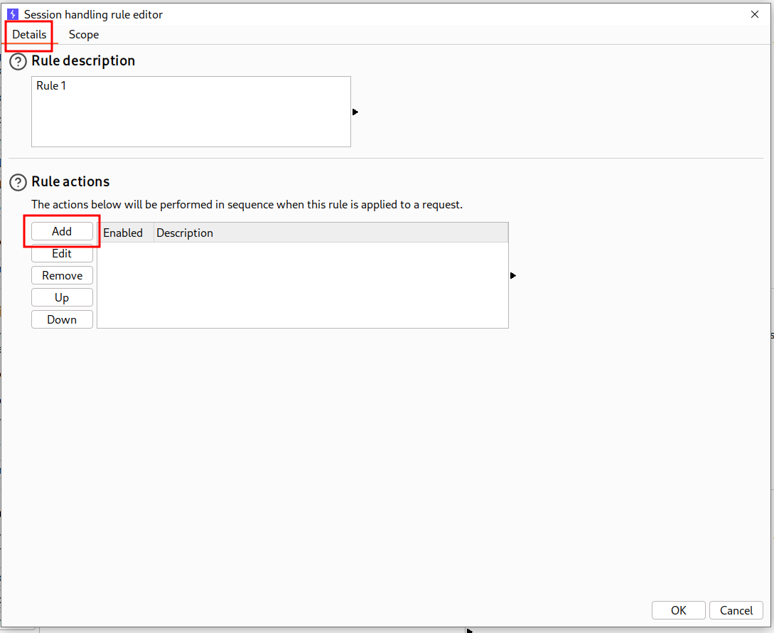Close the Session handling rule editor window
Viewport: 774px width, 633px height.
pyautogui.click(x=755, y=14)
